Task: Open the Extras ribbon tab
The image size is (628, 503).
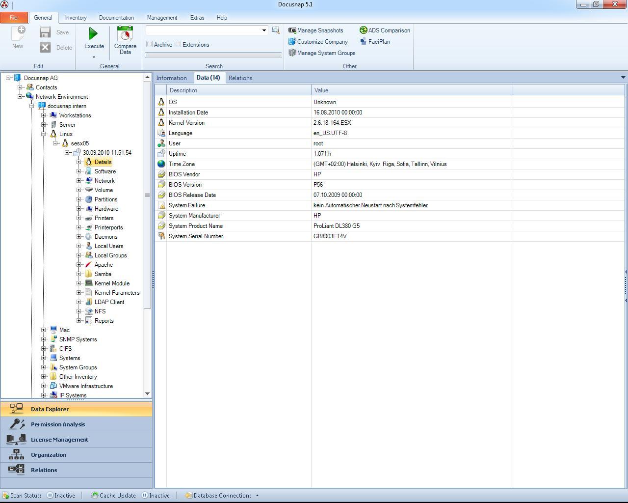Action: [x=197, y=18]
